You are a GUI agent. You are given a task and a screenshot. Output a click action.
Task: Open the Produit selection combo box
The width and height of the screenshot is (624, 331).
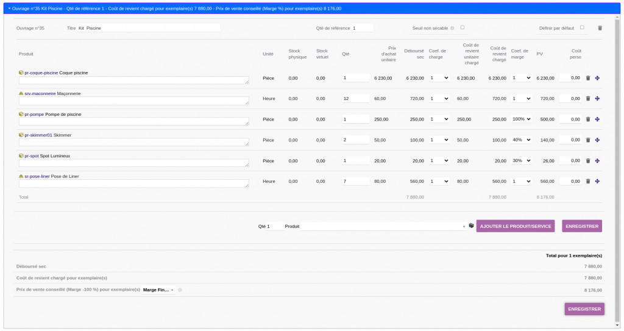pos(384,226)
